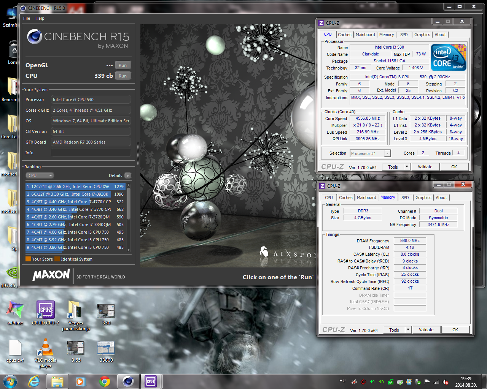This screenshot has height=389, width=487.
Task: Select the desktop image named 33800
Action: pos(106,351)
